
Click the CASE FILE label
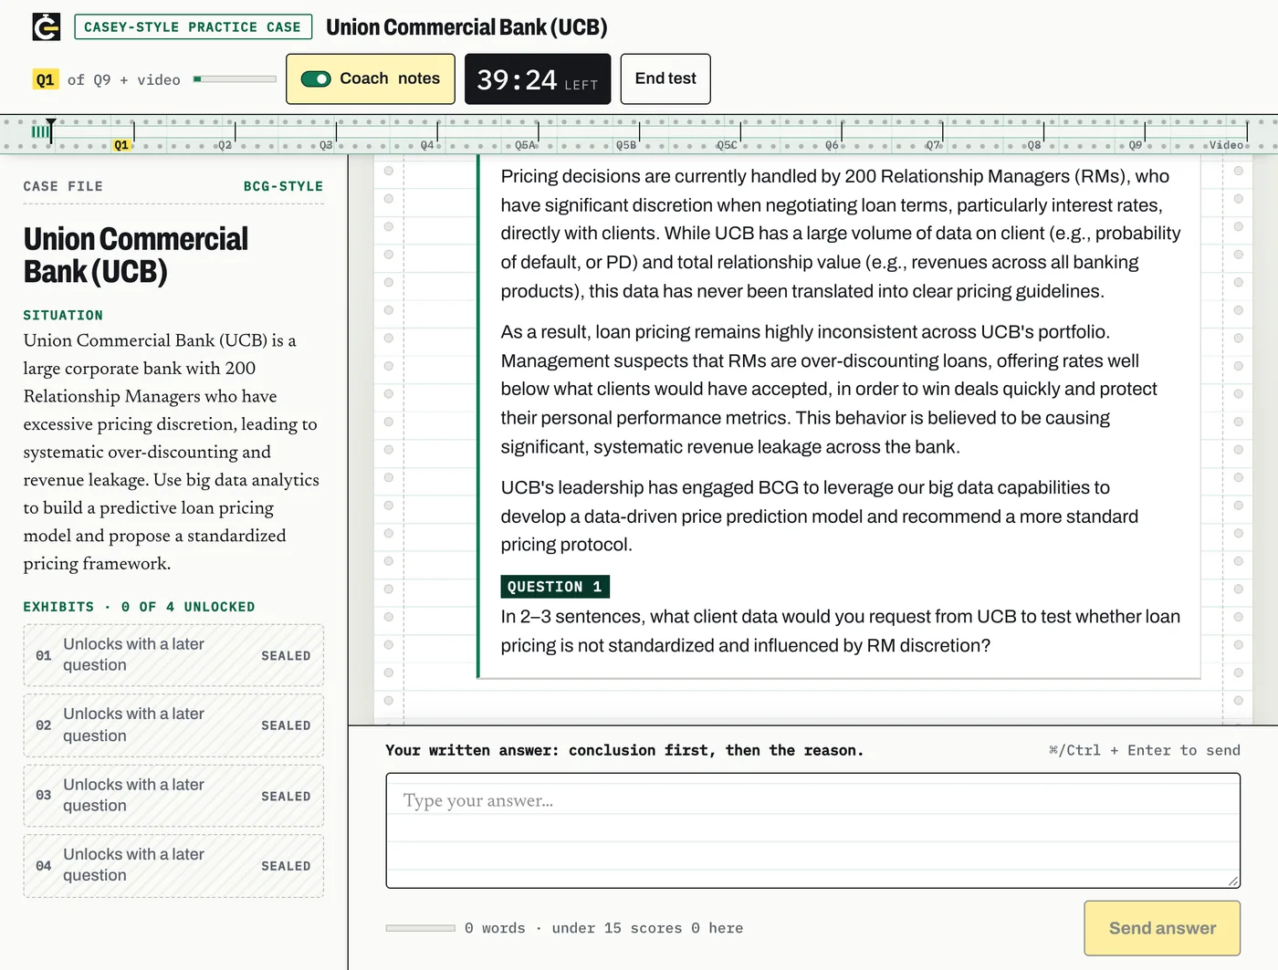pos(63,186)
